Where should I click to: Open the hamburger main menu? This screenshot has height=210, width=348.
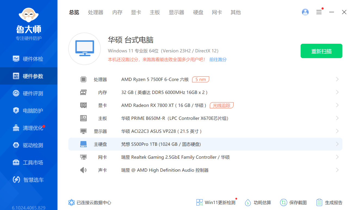(319, 12)
